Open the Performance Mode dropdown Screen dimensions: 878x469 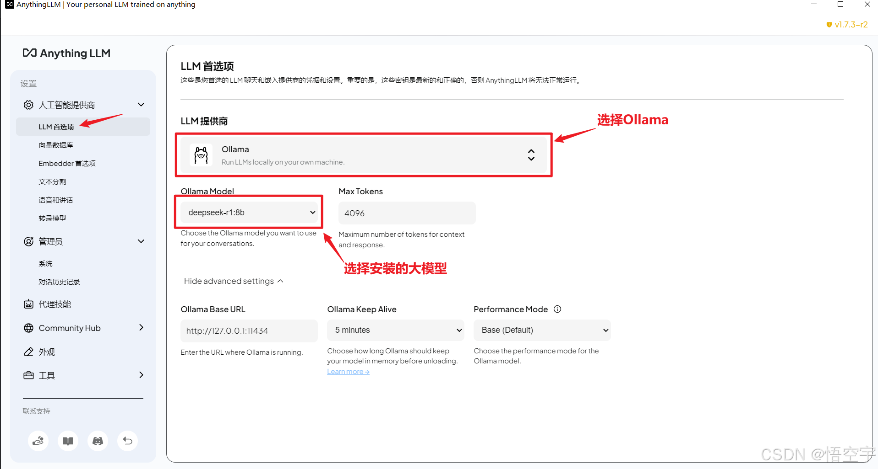pyautogui.click(x=542, y=330)
